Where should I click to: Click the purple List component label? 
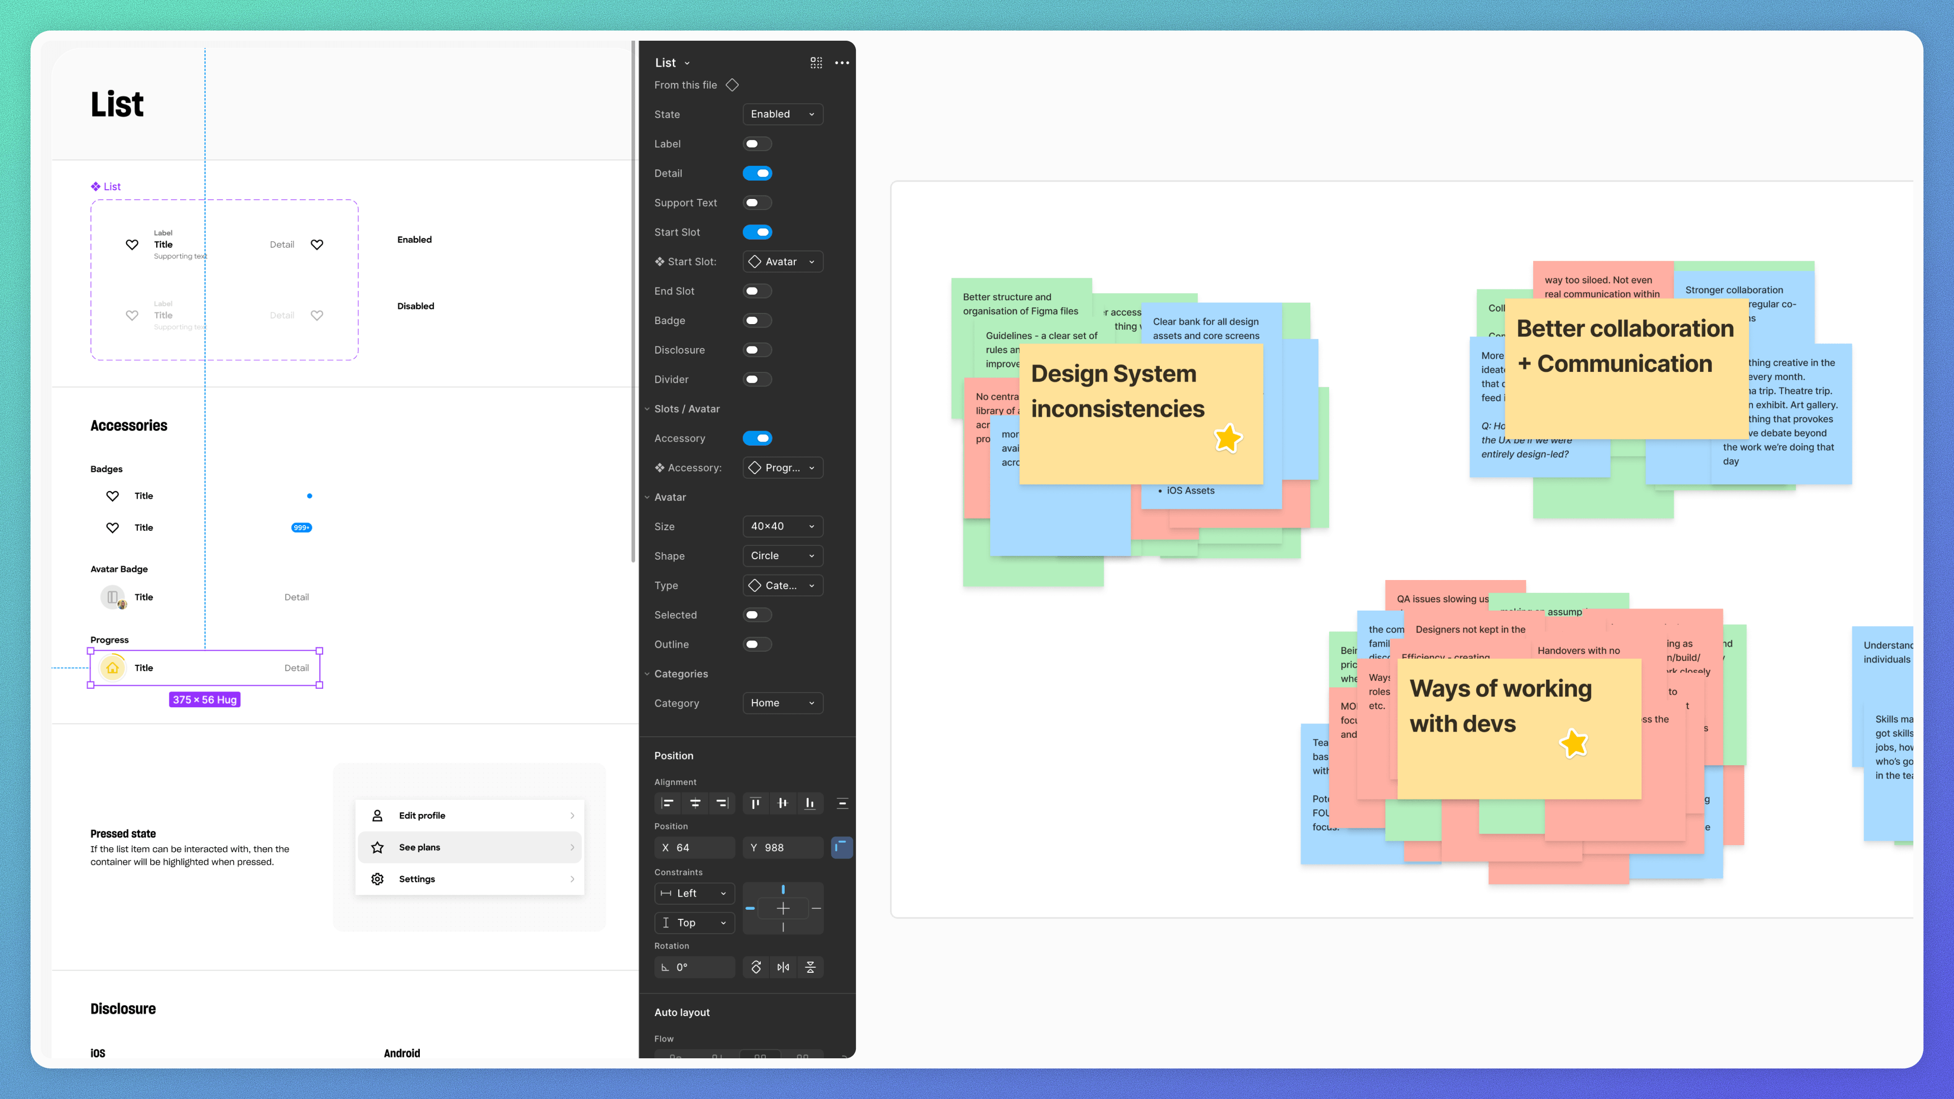[x=105, y=187]
